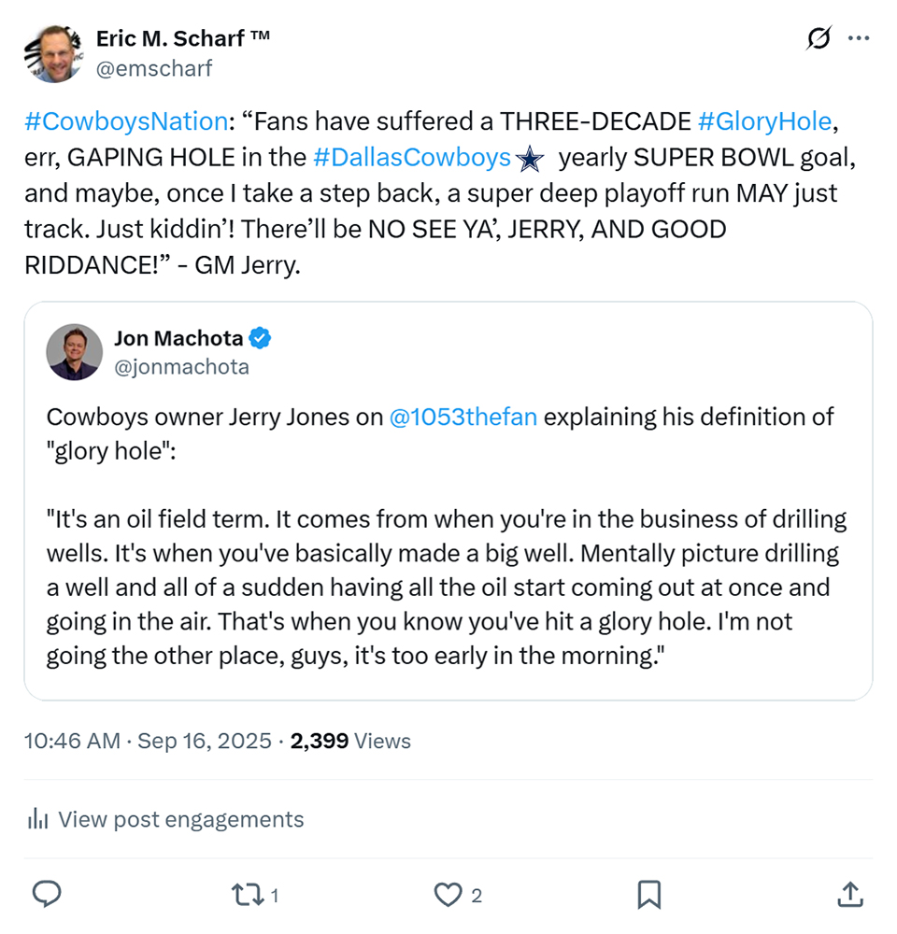Click Jon Machota's avatar in quoted post
Screen dimensions: 897x934
click(75, 352)
